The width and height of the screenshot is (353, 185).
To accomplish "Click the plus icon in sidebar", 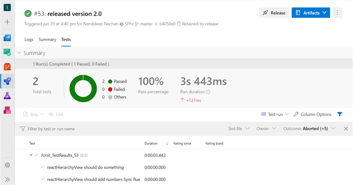I will 7,22.
